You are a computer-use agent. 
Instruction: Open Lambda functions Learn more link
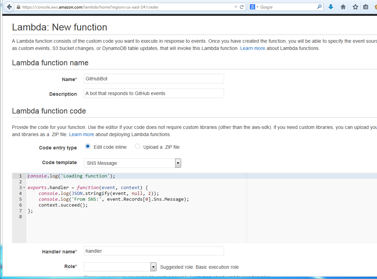point(252,48)
